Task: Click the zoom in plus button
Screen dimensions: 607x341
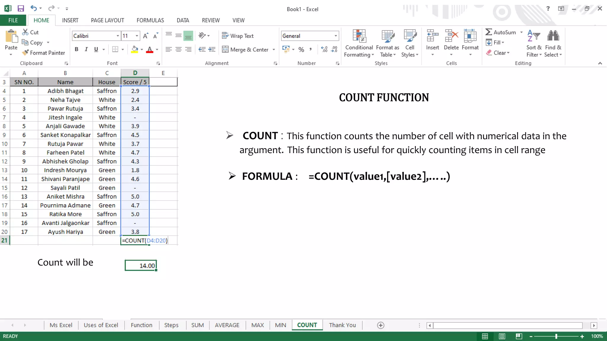Action: coord(582,337)
